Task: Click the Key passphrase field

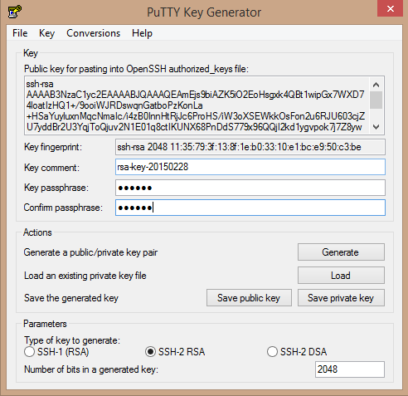Action: click(250, 188)
